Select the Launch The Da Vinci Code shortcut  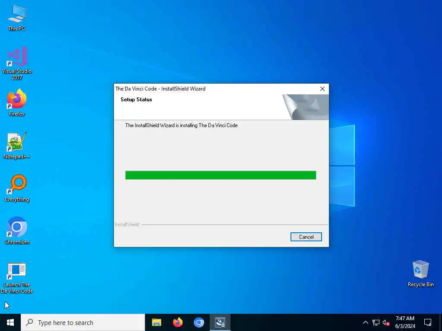(17, 278)
